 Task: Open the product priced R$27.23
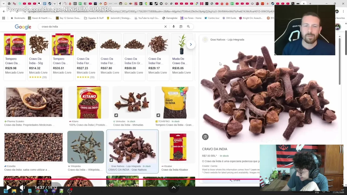point(86,57)
